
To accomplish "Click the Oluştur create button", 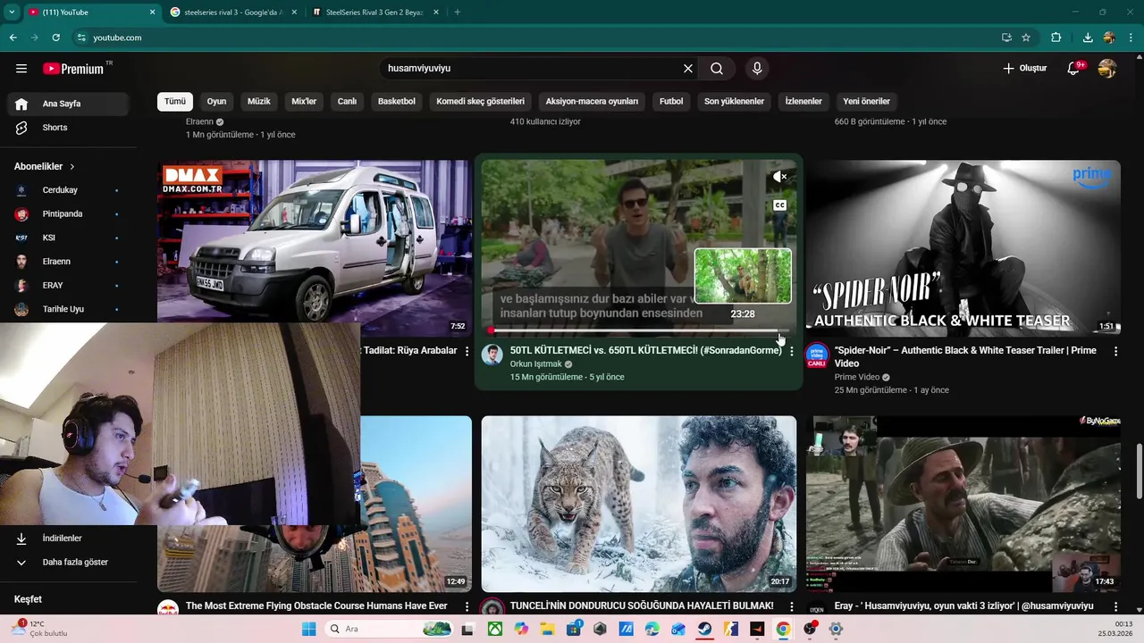I will point(1025,69).
